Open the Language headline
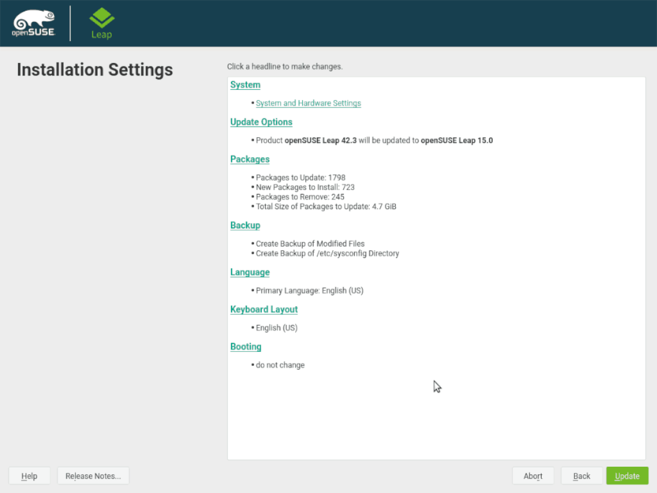This screenshot has height=493, width=657. coord(250,272)
